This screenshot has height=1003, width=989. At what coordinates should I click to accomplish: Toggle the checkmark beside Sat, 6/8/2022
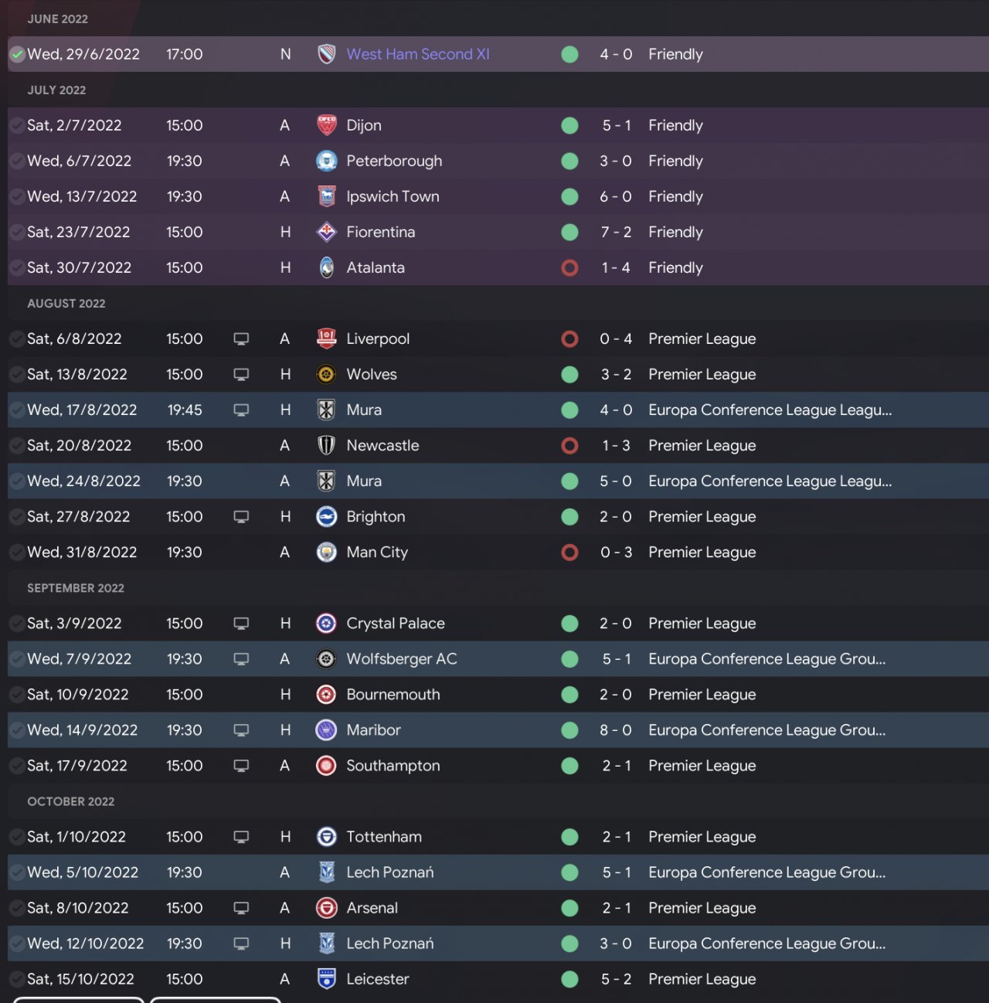pyautogui.click(x=17, y=338)
